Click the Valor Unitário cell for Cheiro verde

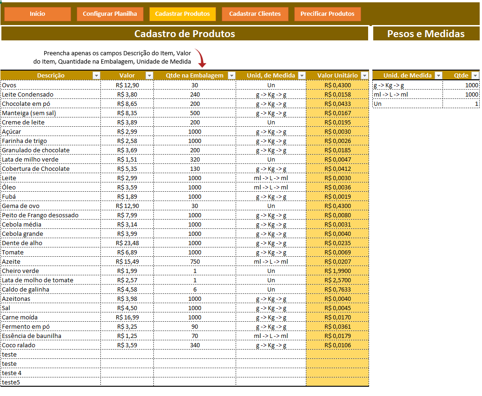(x=337, y=271)
